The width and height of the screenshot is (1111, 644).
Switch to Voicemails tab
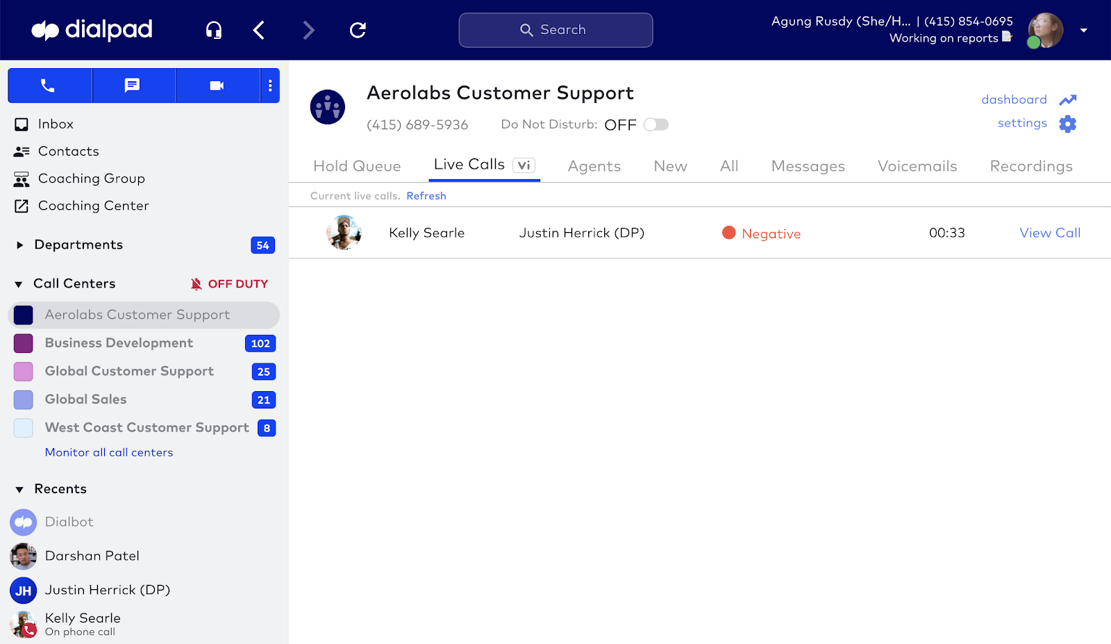(917, 166)
